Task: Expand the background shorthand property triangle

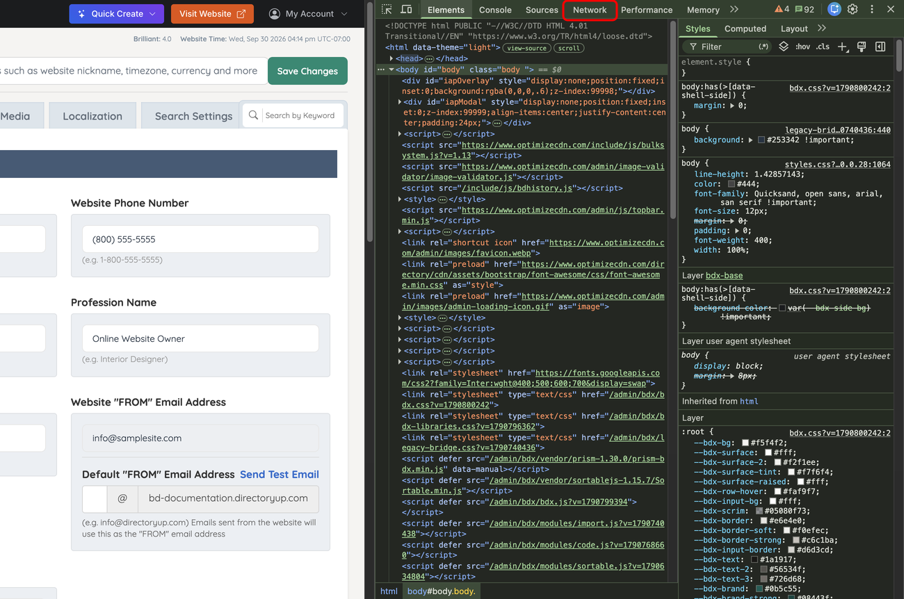Action: [750, 140]
